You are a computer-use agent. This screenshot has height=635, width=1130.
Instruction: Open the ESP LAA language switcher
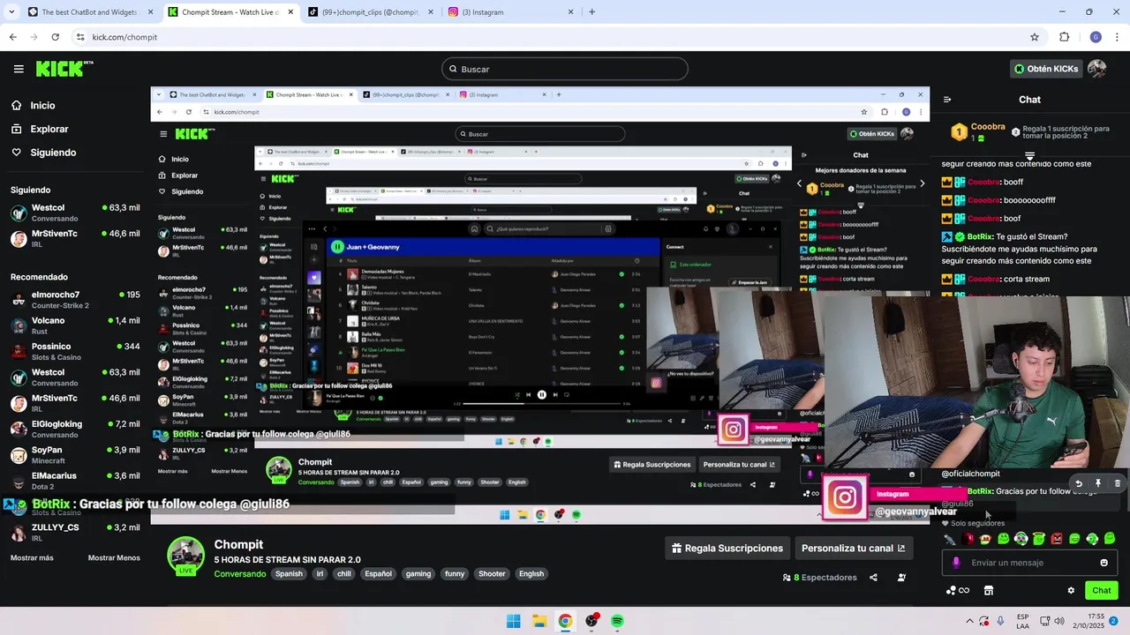point(1022,621)
